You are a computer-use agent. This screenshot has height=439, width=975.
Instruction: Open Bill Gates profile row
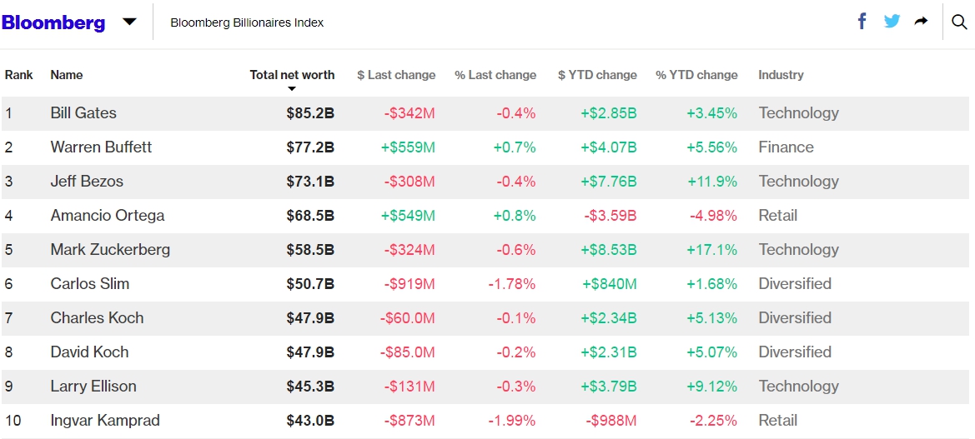485,113
